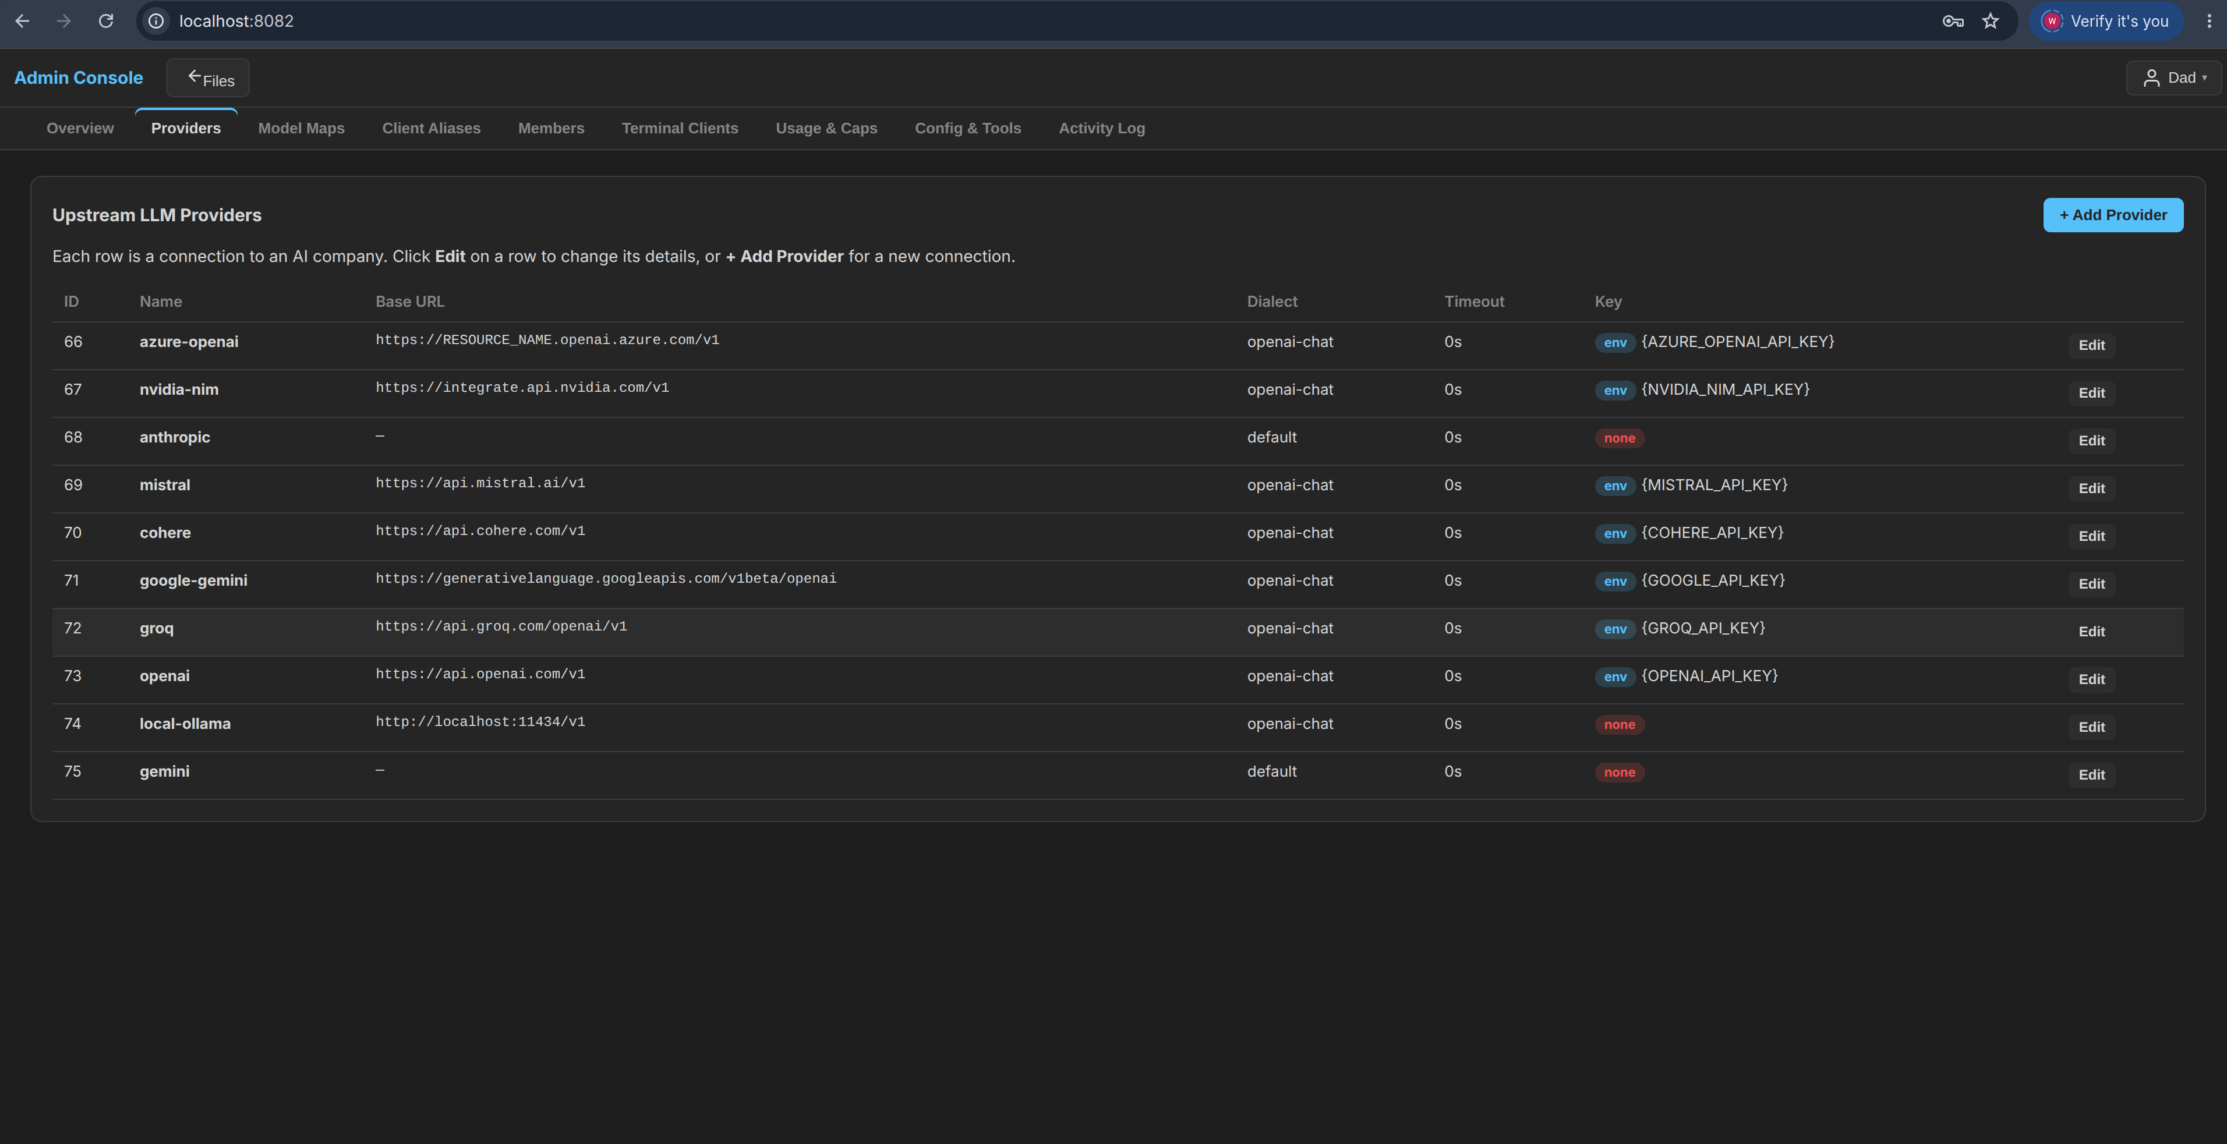Edit the anthropic provider row
This screenshot has height=1144, width=2227.
[2091, 441]
